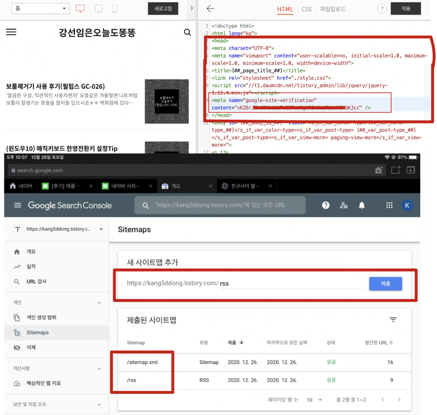Click the blog search magnifier icon
Screen dimensions: 437x415
(x=187, y=32)
